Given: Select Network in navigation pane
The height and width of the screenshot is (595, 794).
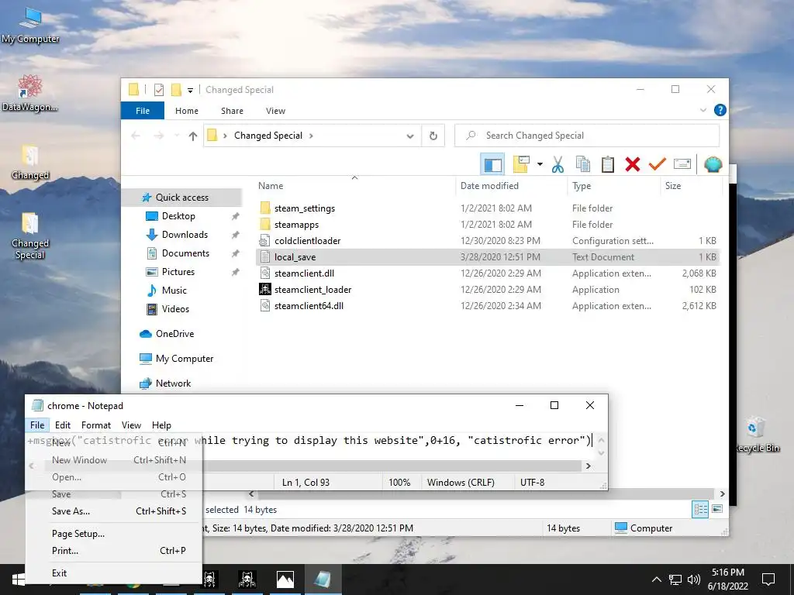Looking at the screenshot, I should pyautogui.click(x=173, y=383).
